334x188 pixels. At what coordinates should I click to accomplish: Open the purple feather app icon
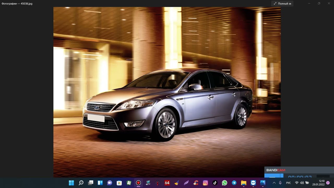(186, 183)
